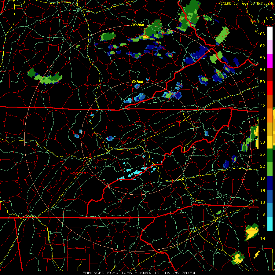This screenshot has height=275, width=275.
Task: Click the '26' legend scale value
Action: click(262, 154)
